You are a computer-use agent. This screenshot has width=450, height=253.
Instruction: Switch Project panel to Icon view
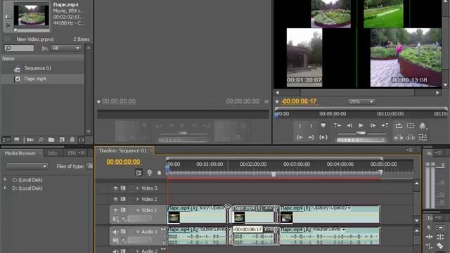pyautogui.click(x=17, y=140)
